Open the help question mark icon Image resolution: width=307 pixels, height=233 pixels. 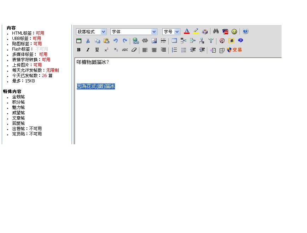coord(245,31)
